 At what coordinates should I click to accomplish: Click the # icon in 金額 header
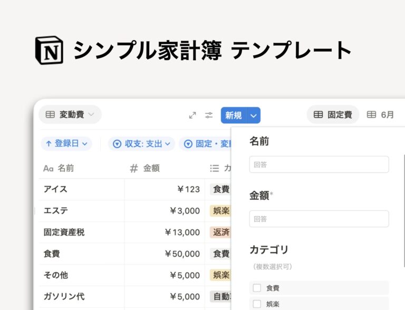click(x=133, y=168)
